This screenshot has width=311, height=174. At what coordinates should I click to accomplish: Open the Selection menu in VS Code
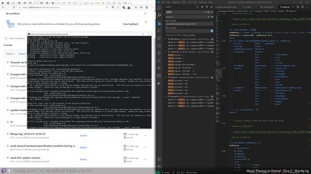coord(176,2)
